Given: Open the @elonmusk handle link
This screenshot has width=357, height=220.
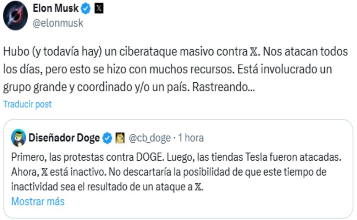Looking at the screenshot, I should tap(58, 23).
